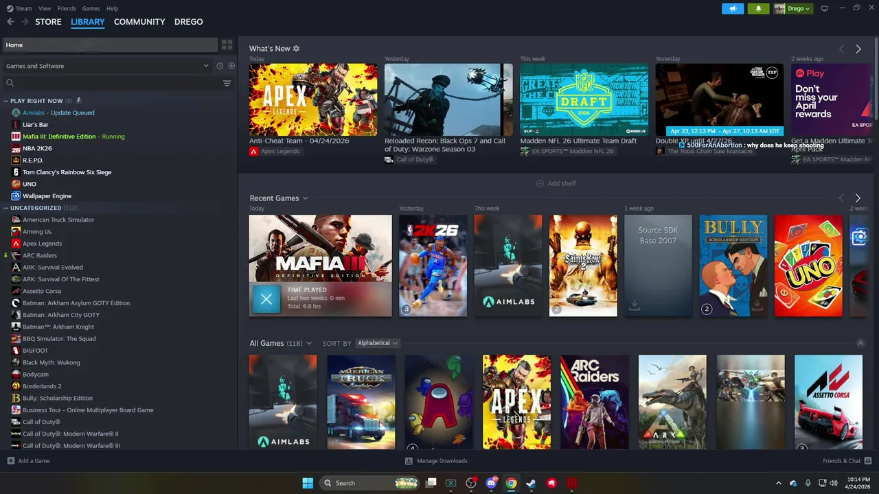
Task: Collapse the Uncategorized category
Action: (6, 208)
